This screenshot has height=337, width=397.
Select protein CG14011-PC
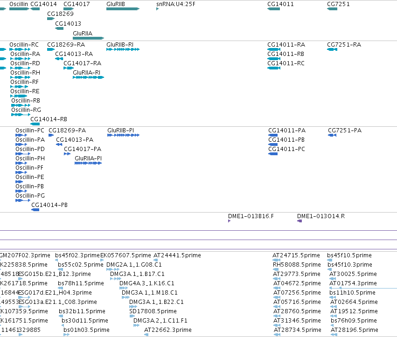[286, 149]
